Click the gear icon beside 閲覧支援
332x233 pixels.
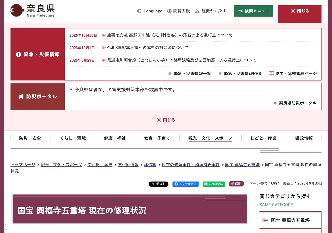click(x=169, y=11)
